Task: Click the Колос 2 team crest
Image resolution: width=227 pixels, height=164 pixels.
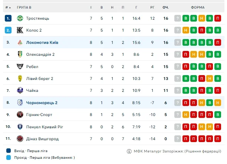Action: coord(20,30)
